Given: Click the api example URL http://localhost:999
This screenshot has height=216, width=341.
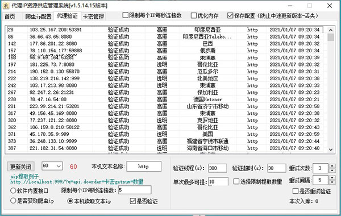Looking at the screenshot, I should click(77, 182).
